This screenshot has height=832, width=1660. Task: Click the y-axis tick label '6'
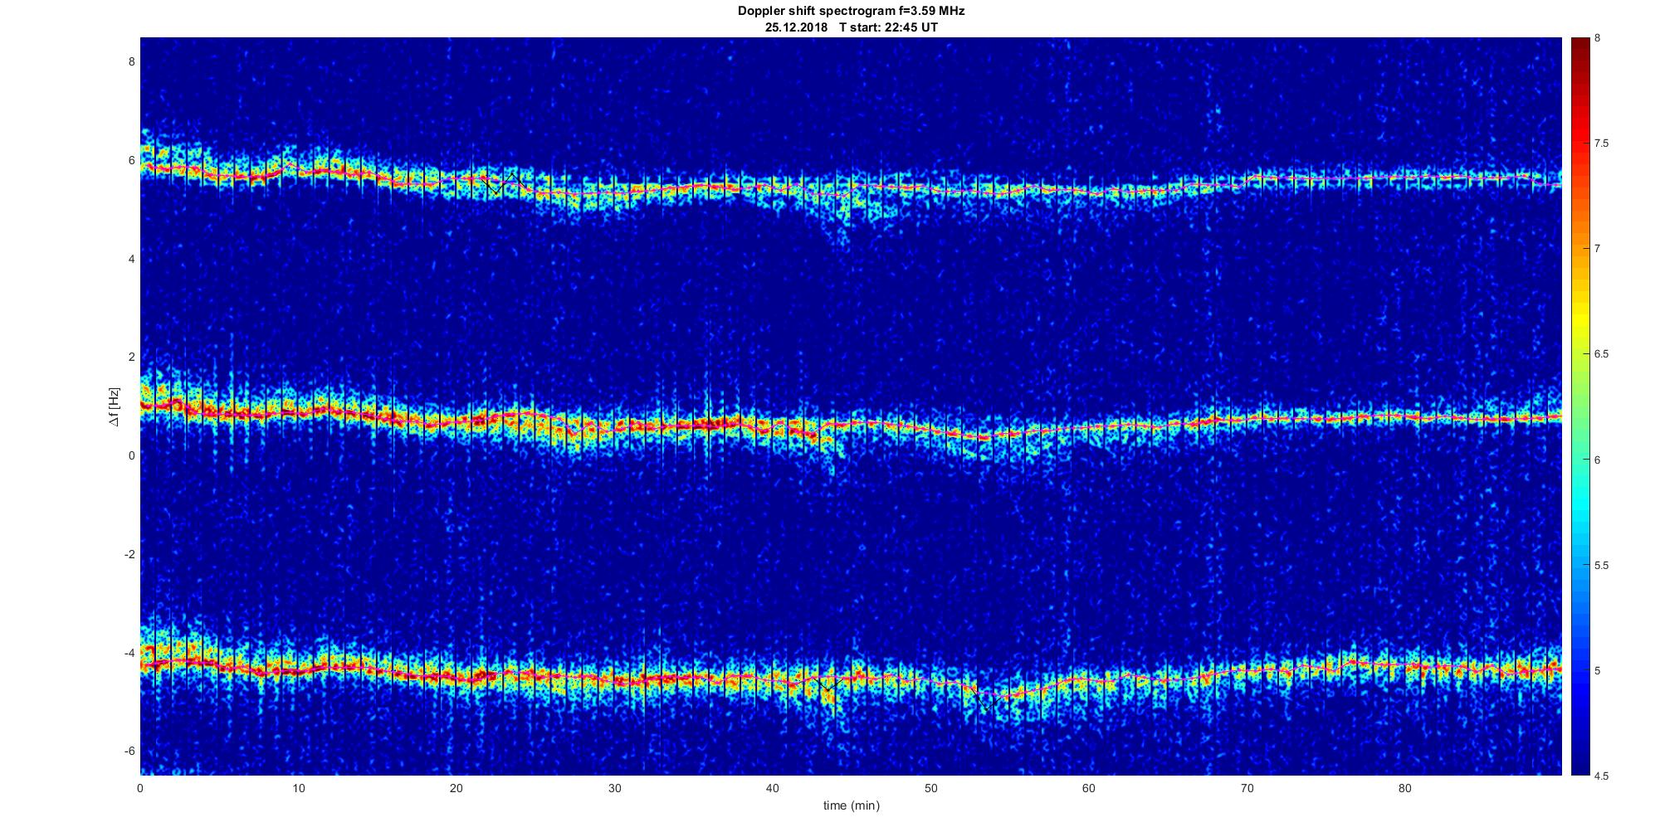pos(130,160)
